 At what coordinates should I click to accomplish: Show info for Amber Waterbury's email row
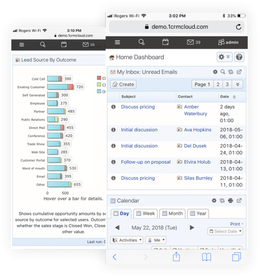113,107
